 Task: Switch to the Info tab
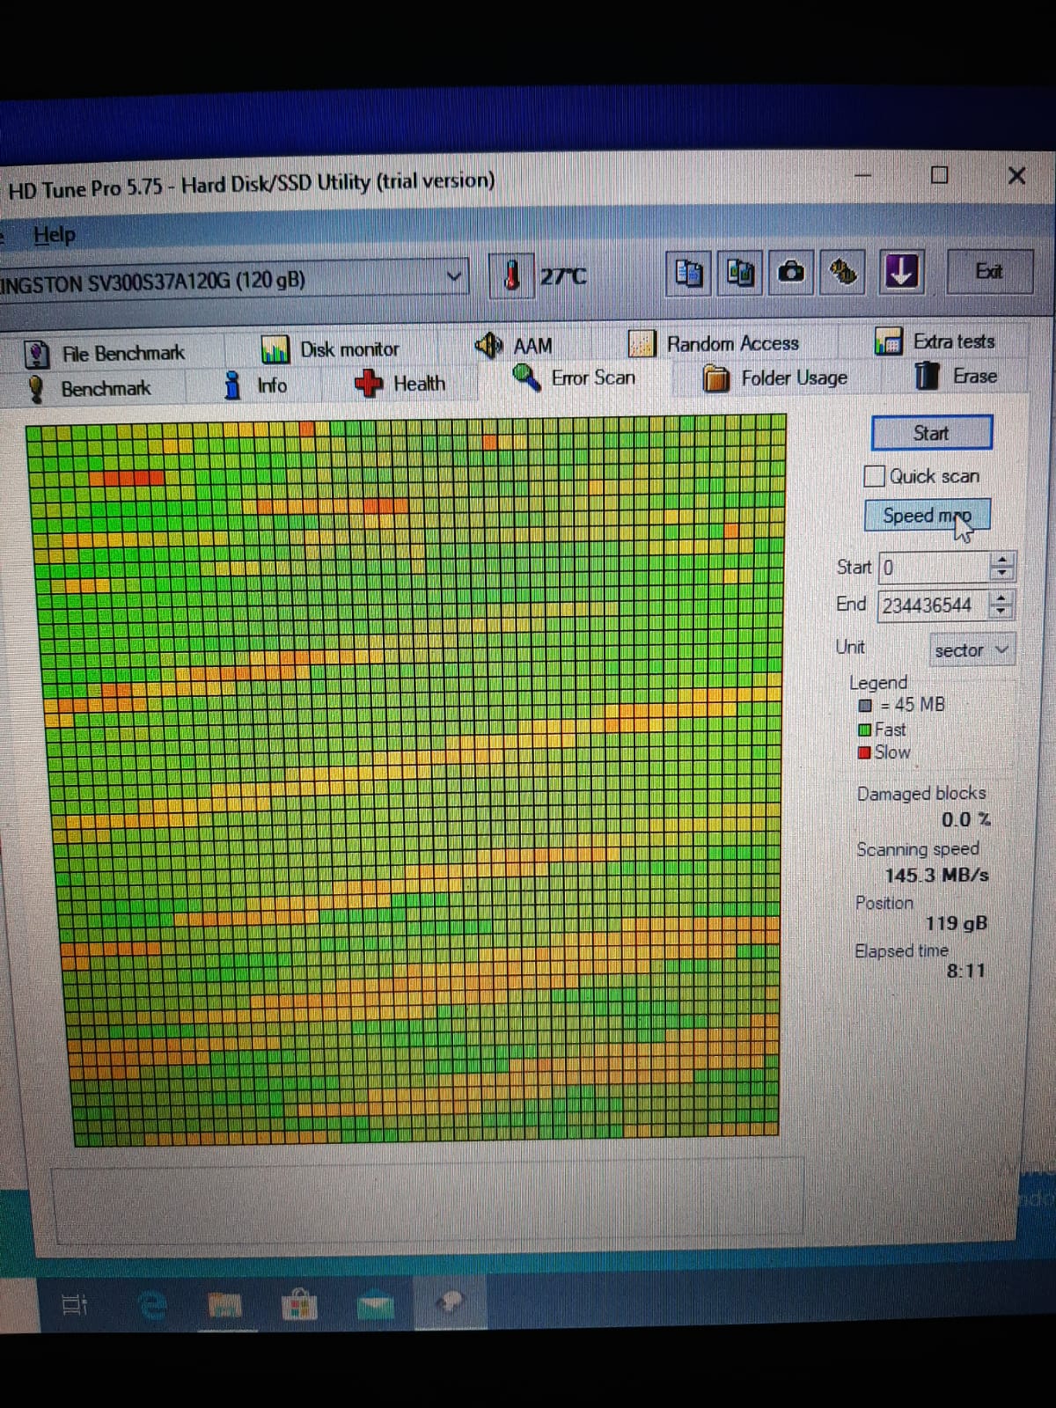pos(272,385)
